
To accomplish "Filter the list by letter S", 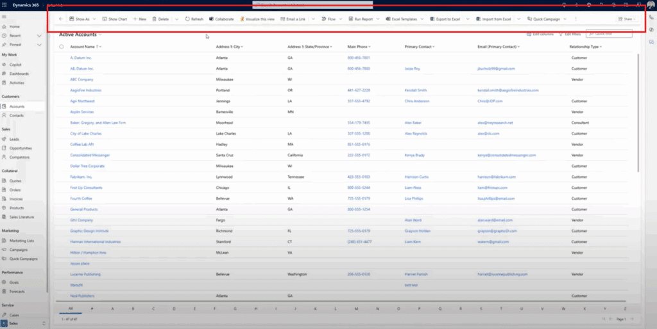I will (481, 309).
